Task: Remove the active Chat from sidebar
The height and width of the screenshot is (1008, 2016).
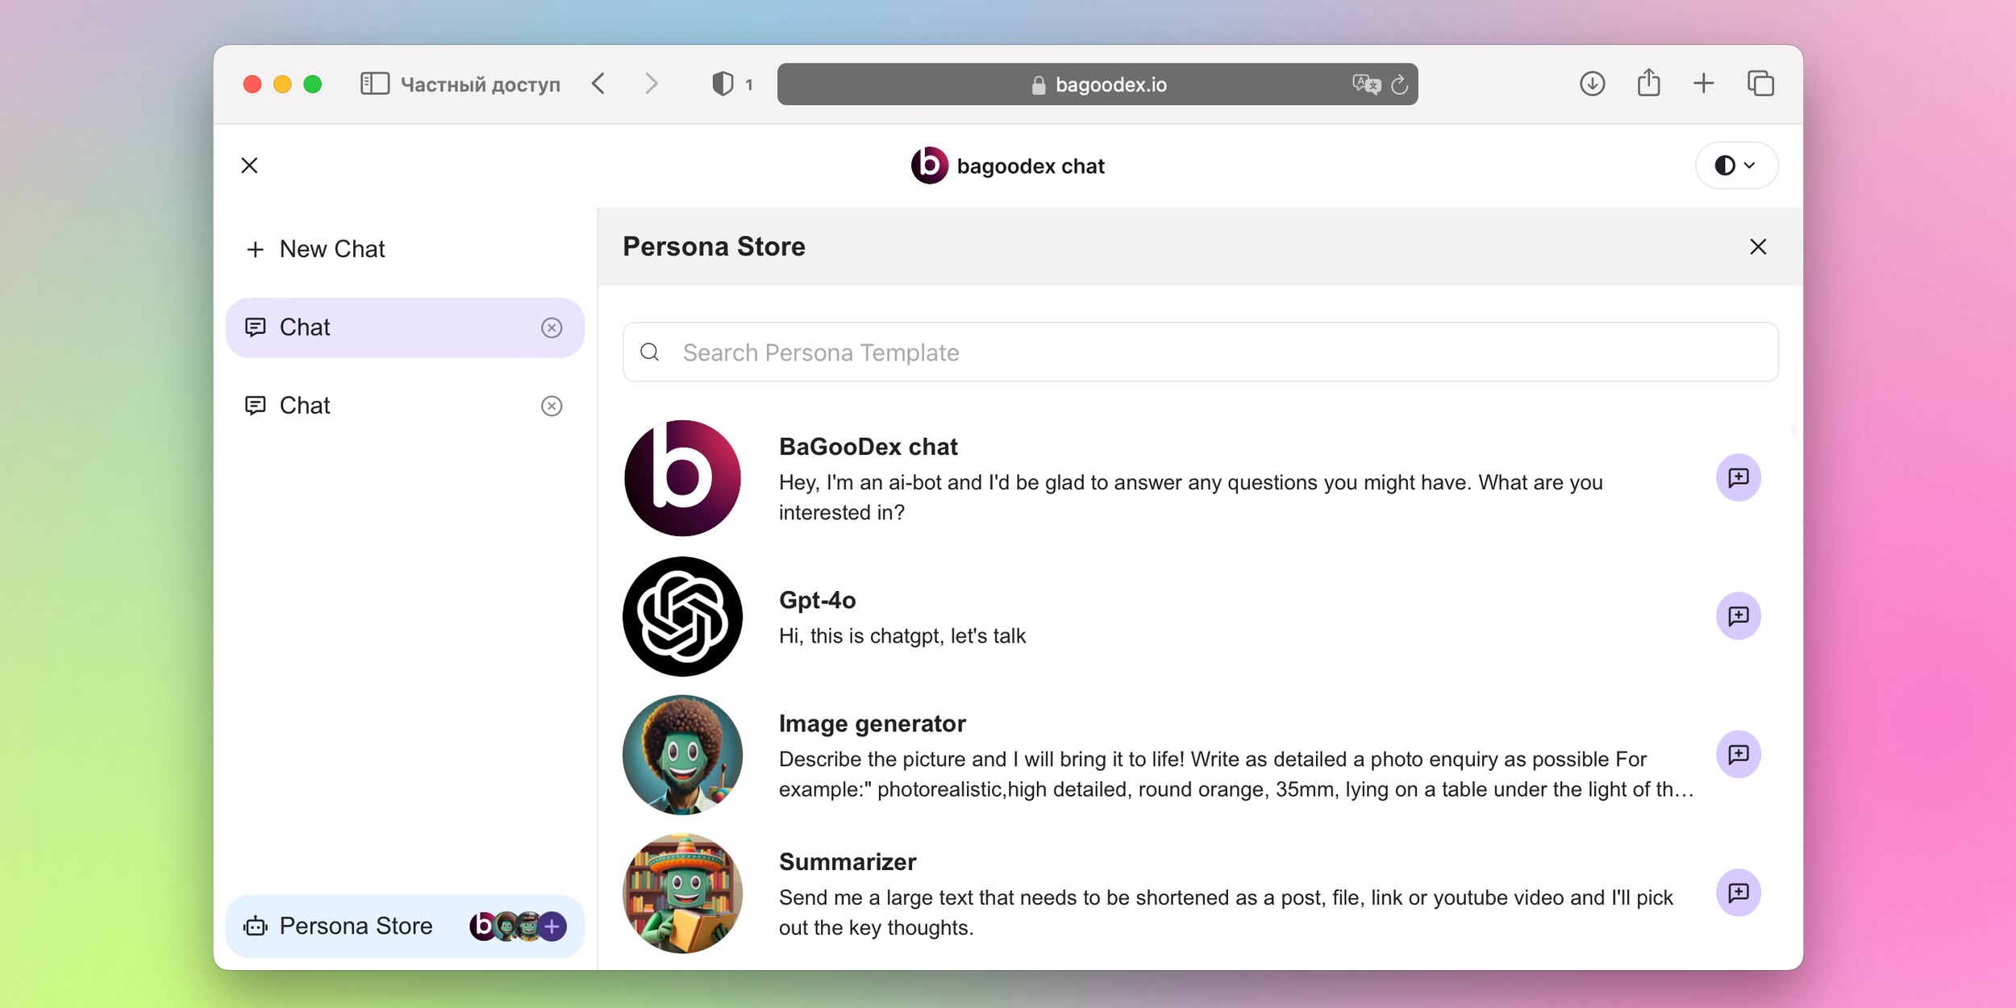Action: [549, 327]
